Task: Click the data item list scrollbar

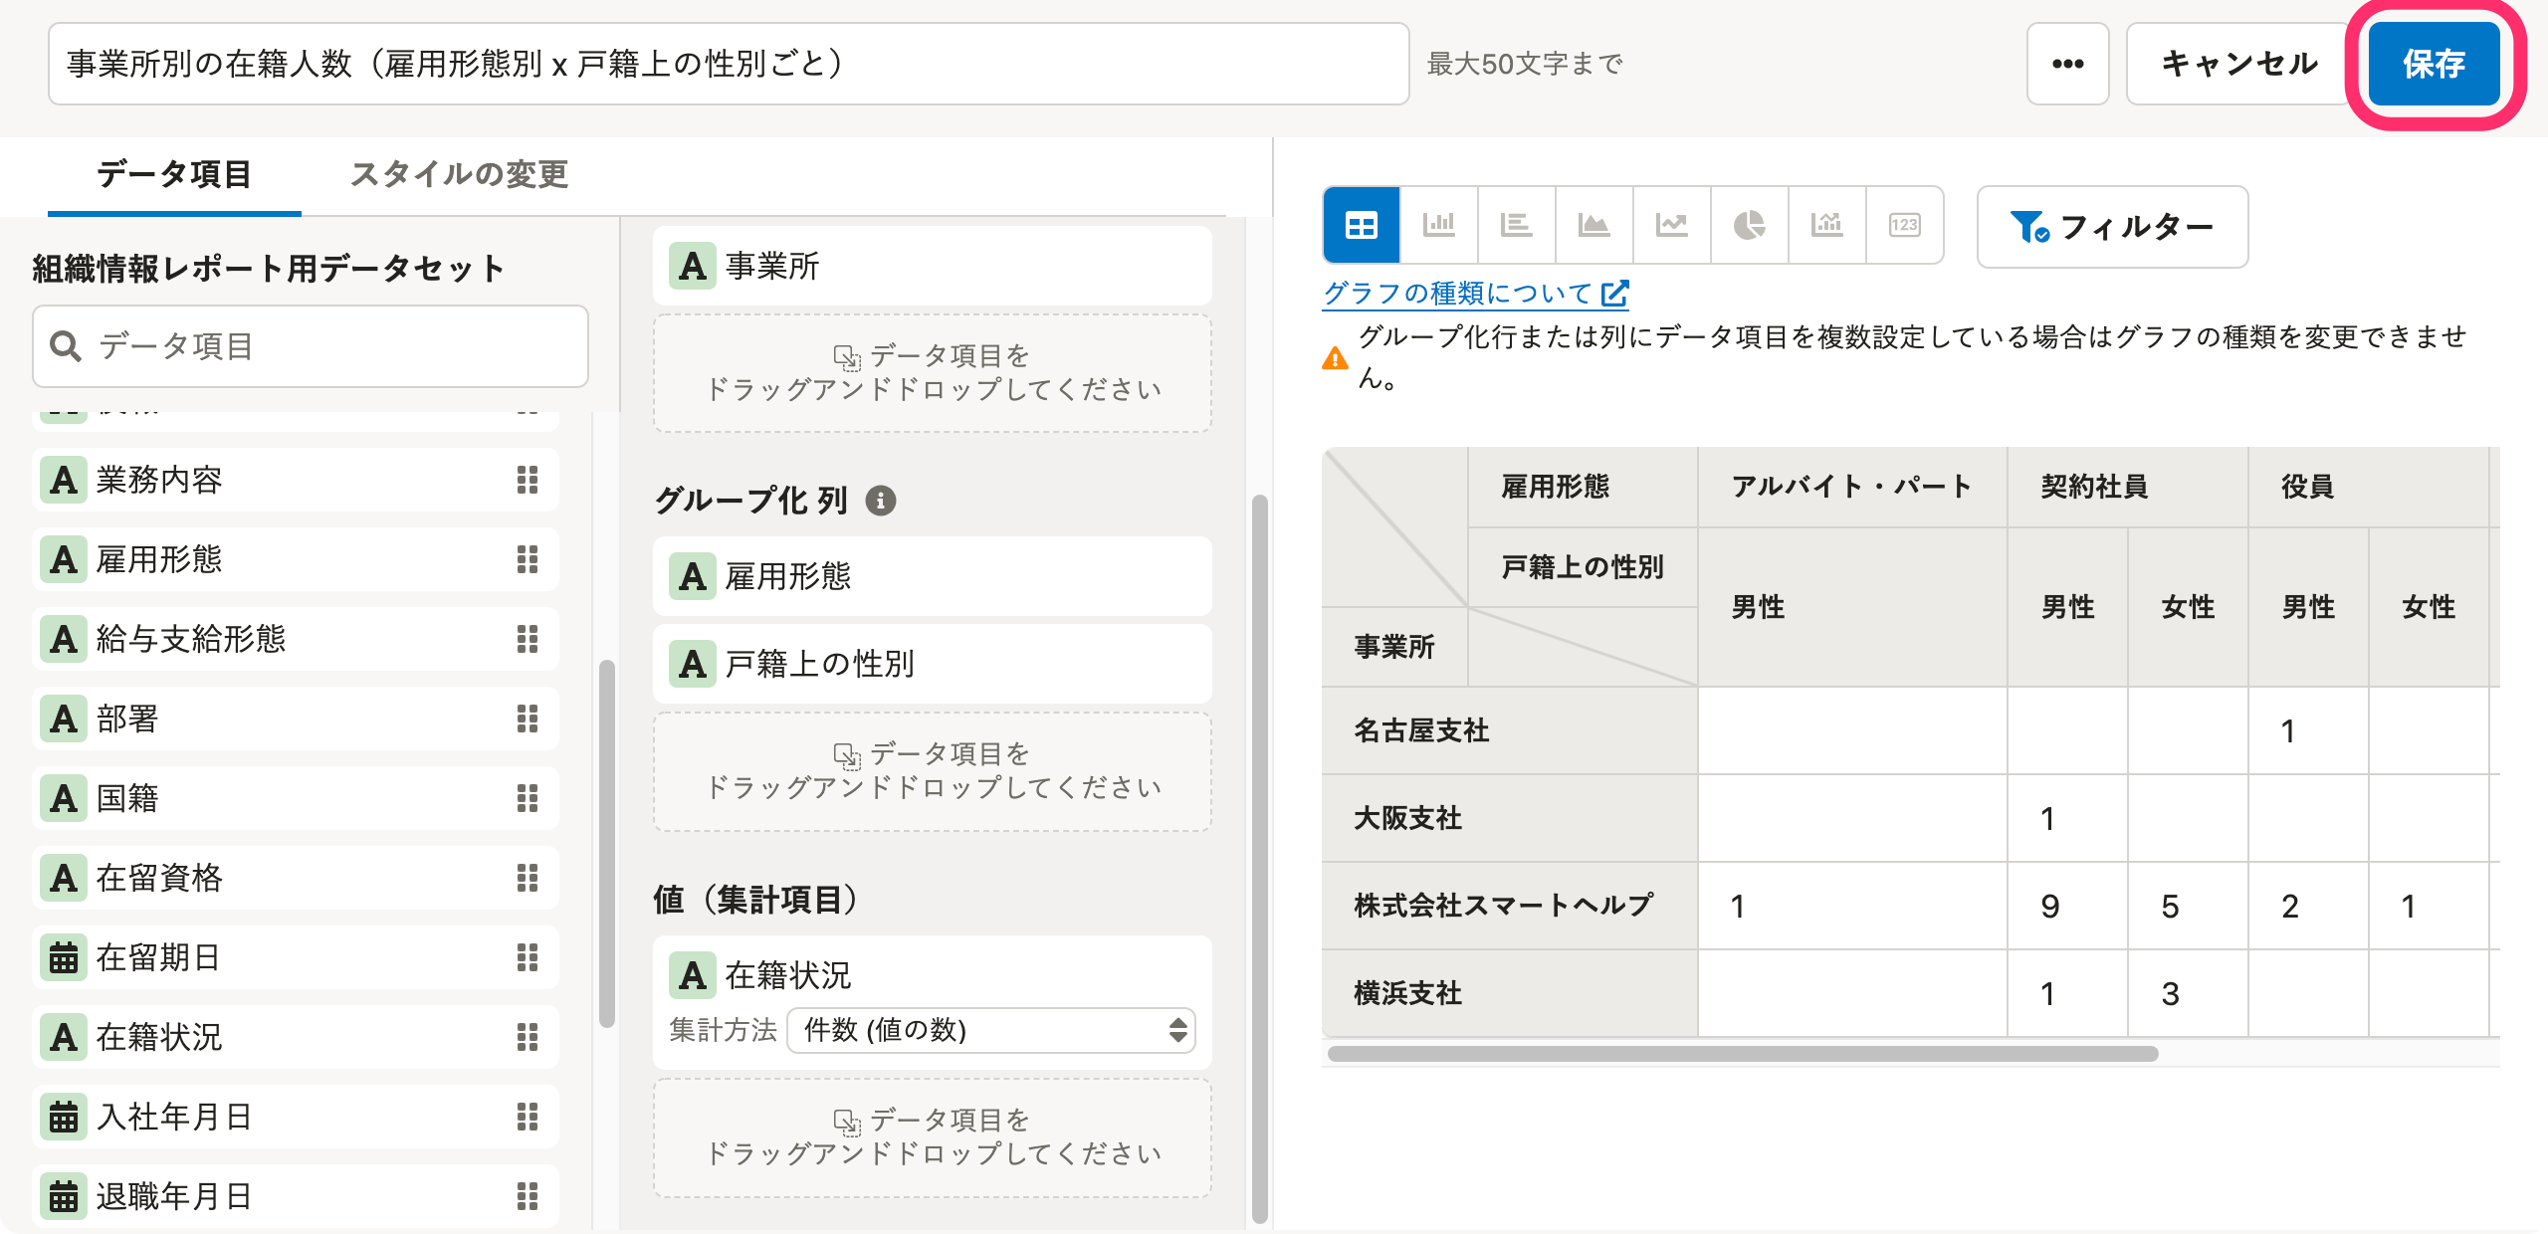Action: [606, 844]
